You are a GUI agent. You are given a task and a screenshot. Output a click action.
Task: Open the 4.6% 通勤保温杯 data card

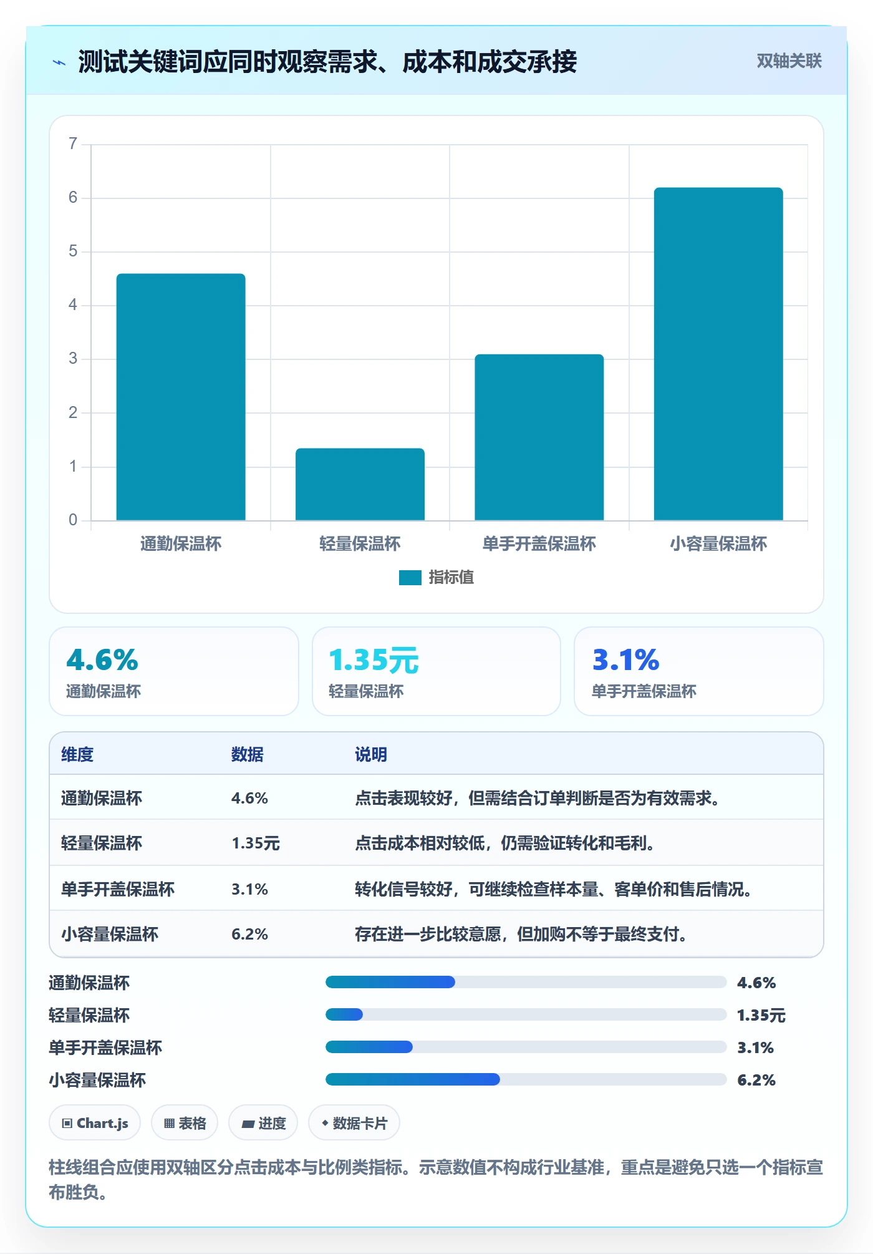174,671
